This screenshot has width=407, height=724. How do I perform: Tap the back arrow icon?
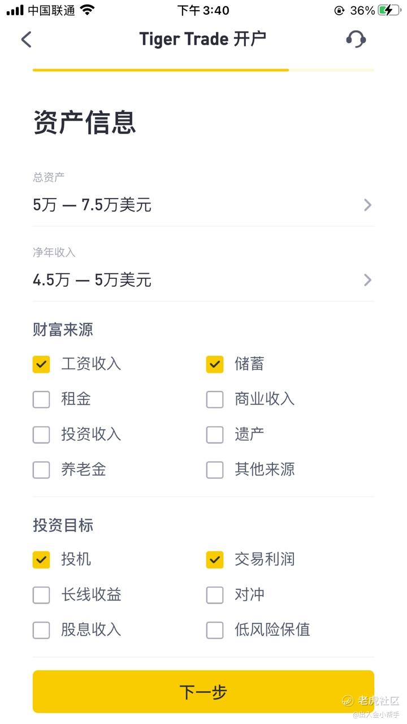click(x=27, y=39)
